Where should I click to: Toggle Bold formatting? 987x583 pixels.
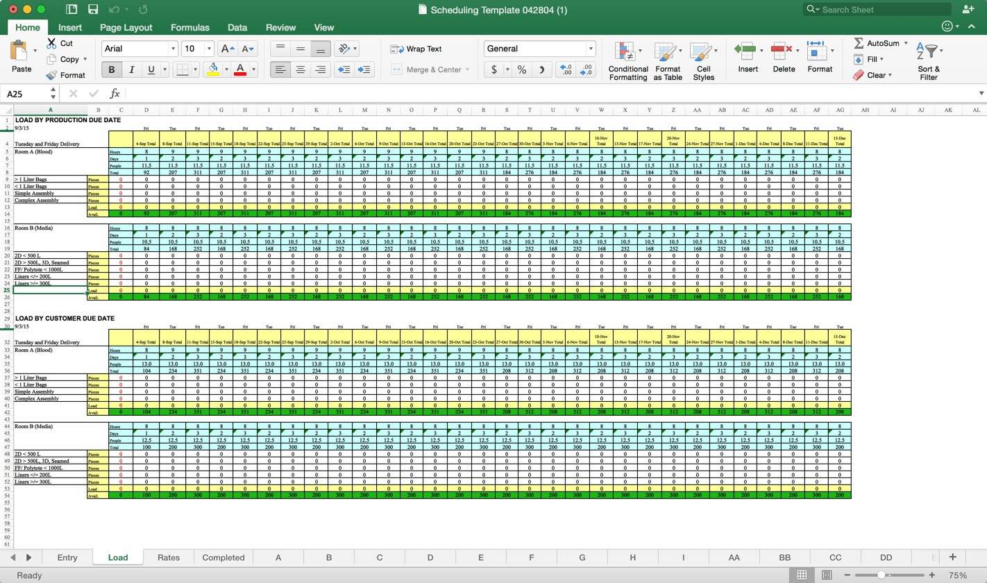[x=111, y=69]
